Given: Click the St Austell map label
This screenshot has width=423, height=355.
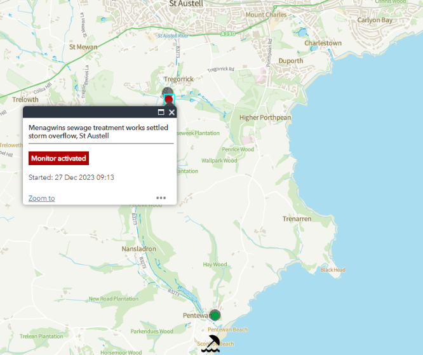Looking at the screenshot, I should 186,4.
